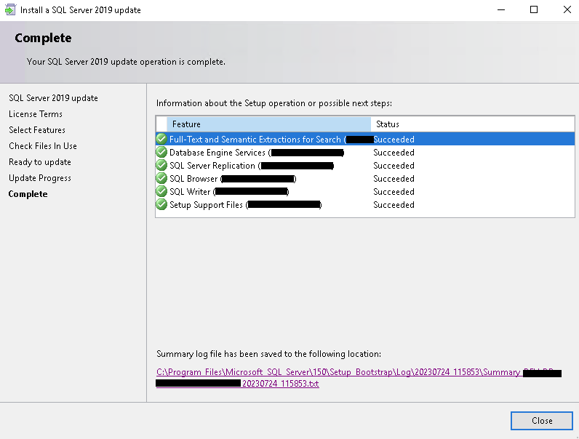The height and width of the screenshot is (439, 579).
Task: Click Succeeded status for Setup Support Files
Action: coord(394,205)
